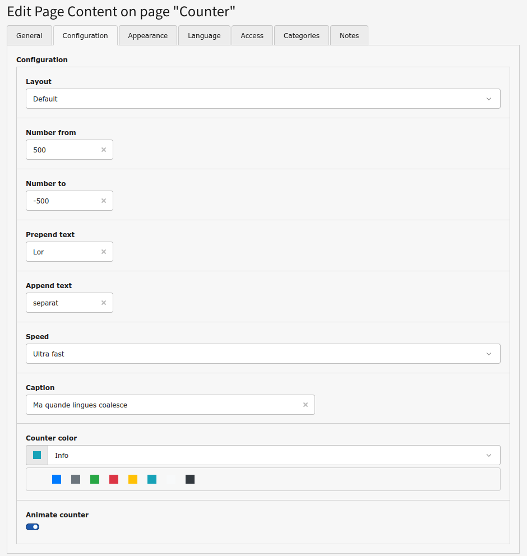This screenshot has height=556, width=527.
Task: Open the Counter color dropdown
Action: click(x=274, y=455)
